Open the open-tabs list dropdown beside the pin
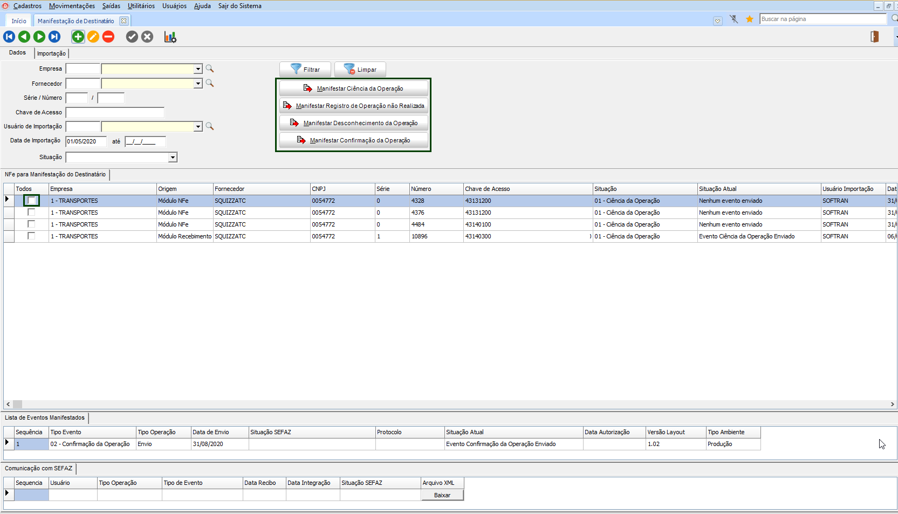Screen dimensions: 898x514 point(718,21)
